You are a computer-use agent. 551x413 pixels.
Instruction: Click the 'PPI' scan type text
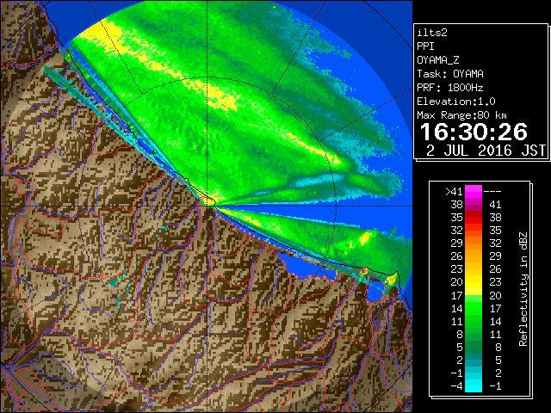click(x=425, y=46)
